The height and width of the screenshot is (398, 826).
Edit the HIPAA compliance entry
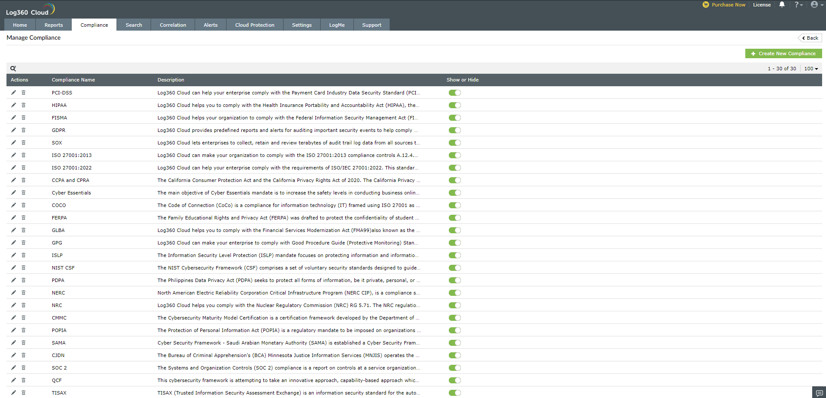[13, 105]
